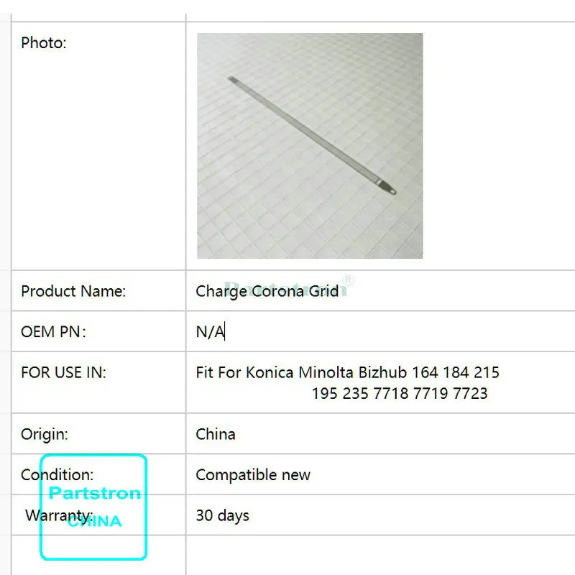Select the Charge Corona Grid text
This screenshot has height=575, width=575.
(267, 291)
